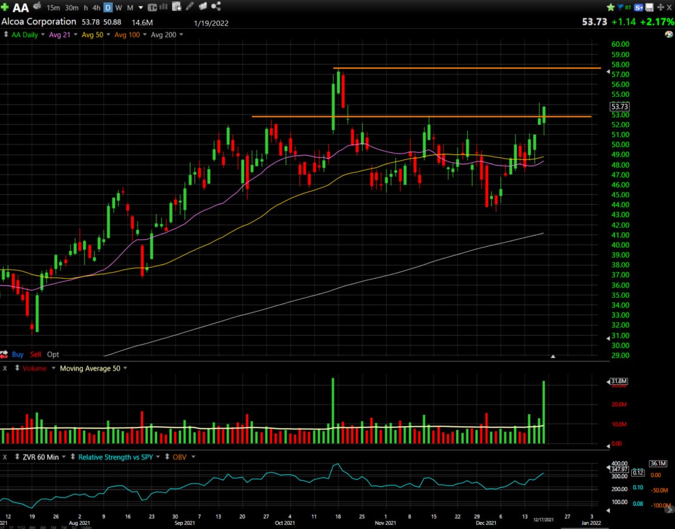Image resolution: width=675 pixels, height=529 pixels.
Task: Click the blue flag icon
Action: [x=620, y=8]
